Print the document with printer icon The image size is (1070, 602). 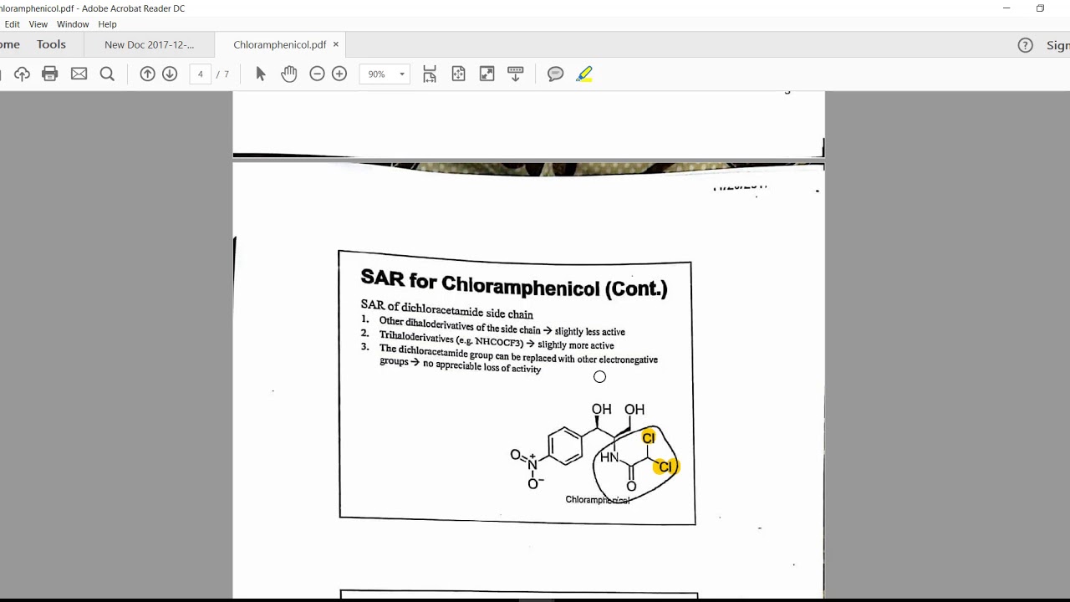50,74
